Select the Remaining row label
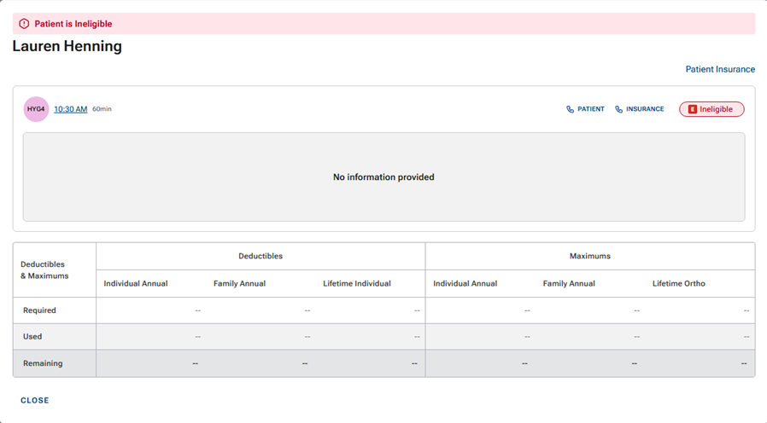This screenshot has height=423, width=767. coord(43,363)
